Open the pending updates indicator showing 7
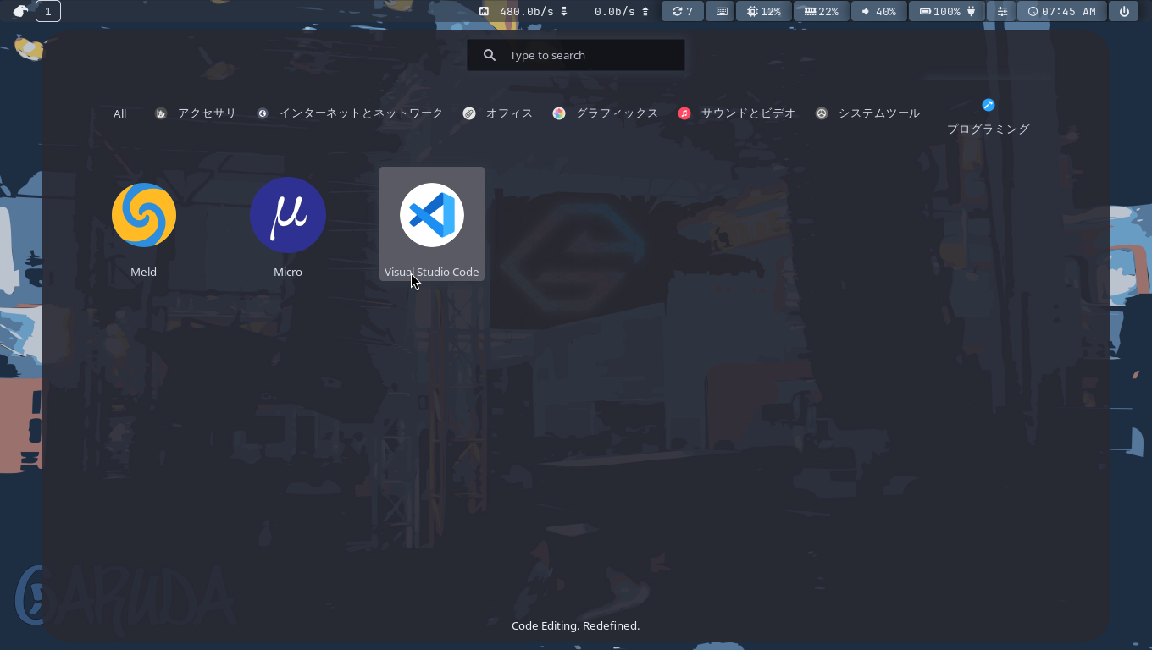 [683, 11]
